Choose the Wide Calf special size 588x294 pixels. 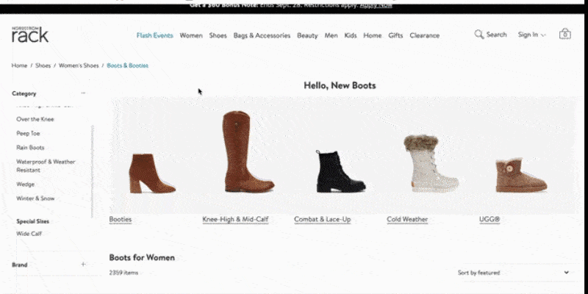[29, 234]
